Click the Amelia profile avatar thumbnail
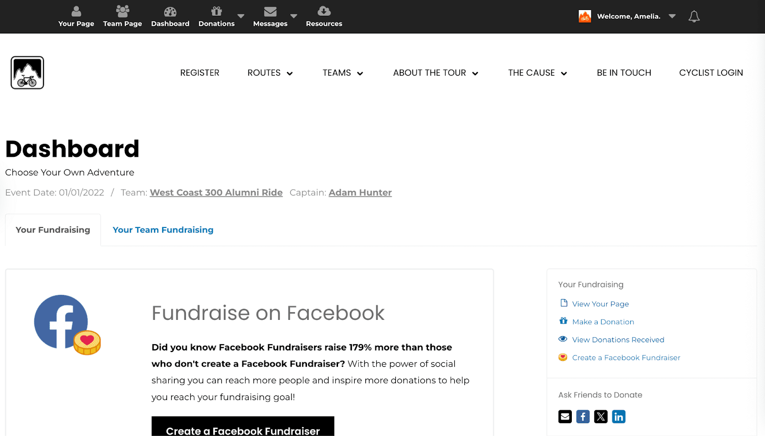This screenshot has width=765, height=436. tap(585, 16)
